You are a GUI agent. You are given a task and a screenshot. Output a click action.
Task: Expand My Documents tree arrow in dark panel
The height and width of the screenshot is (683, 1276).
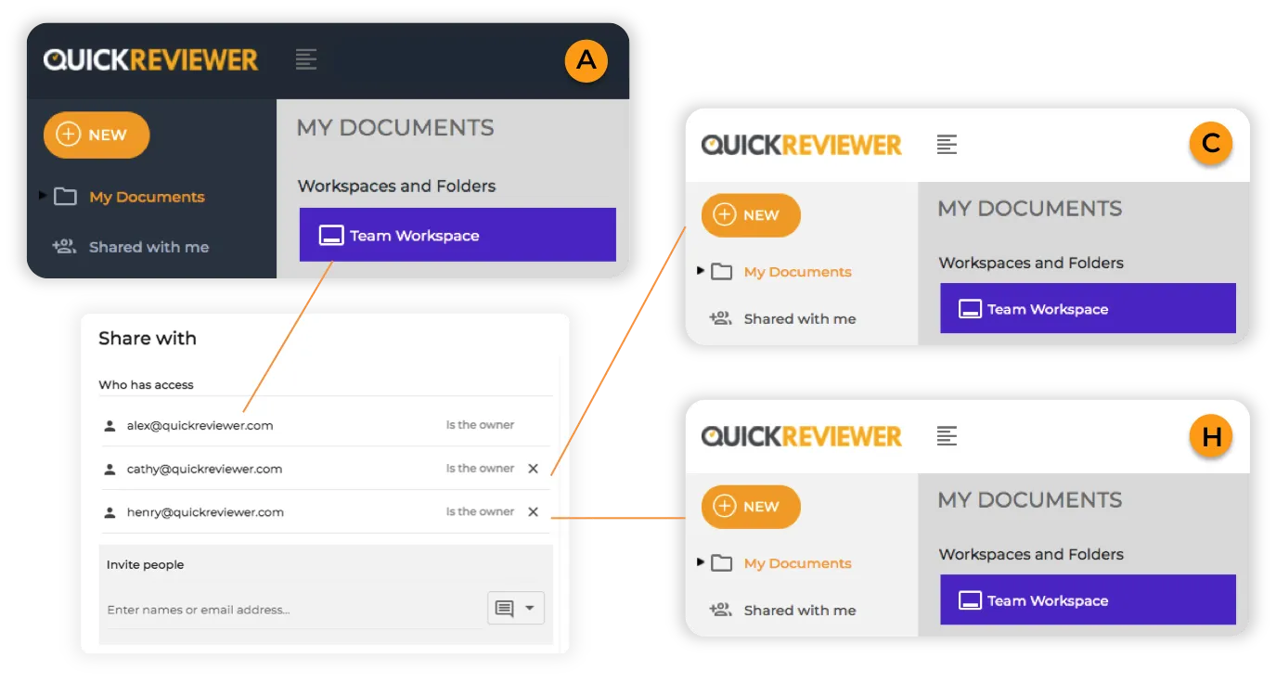(x=43, y=196)
